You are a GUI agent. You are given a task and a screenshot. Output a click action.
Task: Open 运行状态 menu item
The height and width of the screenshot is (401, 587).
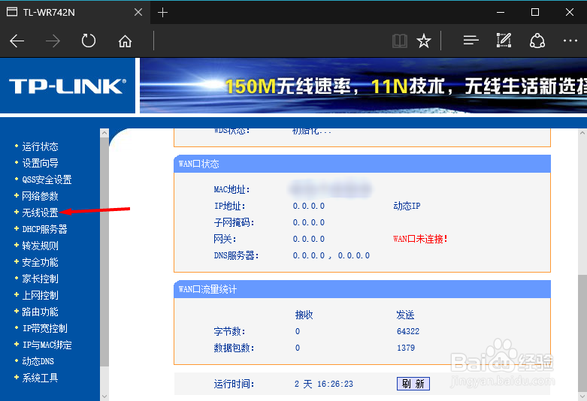(x=40, y=146)
